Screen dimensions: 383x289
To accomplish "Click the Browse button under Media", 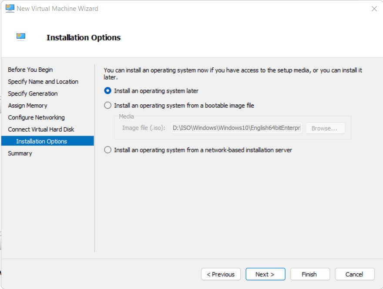I will pyautogui.click(x=325, y=128).
